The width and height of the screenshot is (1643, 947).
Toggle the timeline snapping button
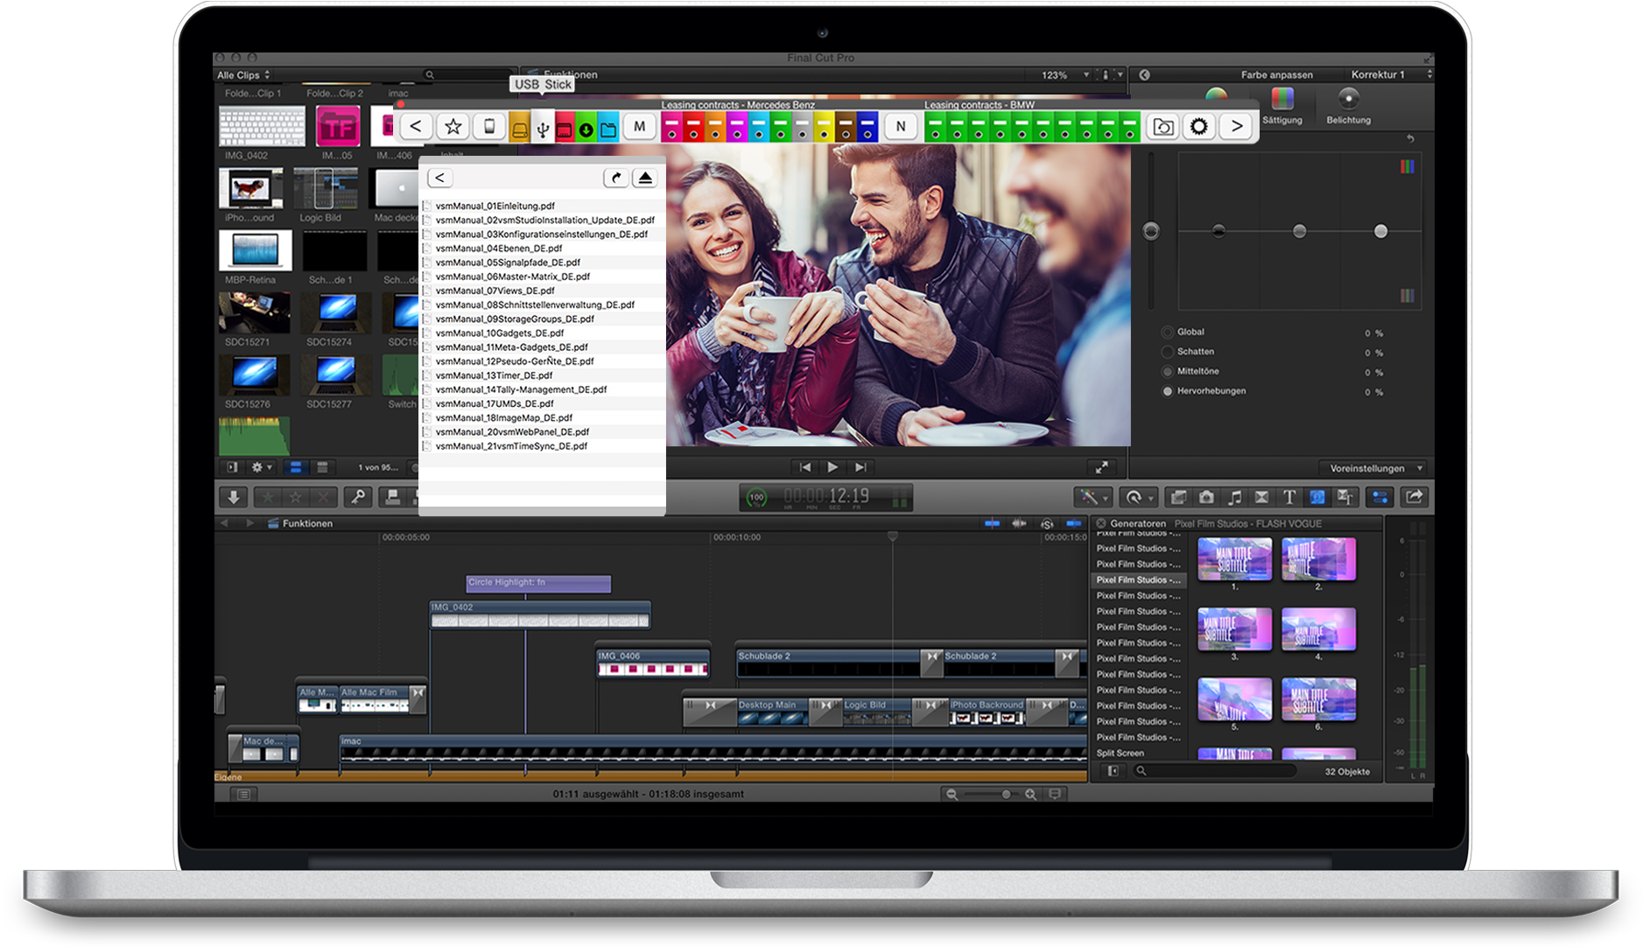[x=1073, y=523]
